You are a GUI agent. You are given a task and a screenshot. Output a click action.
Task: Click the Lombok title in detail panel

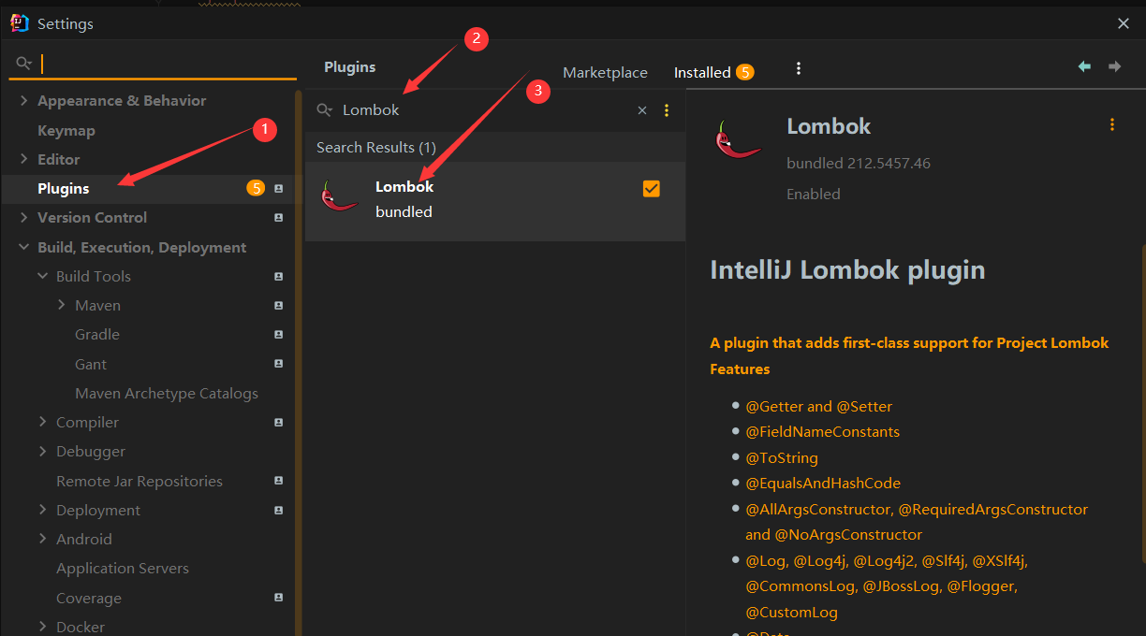click(829, 126)
